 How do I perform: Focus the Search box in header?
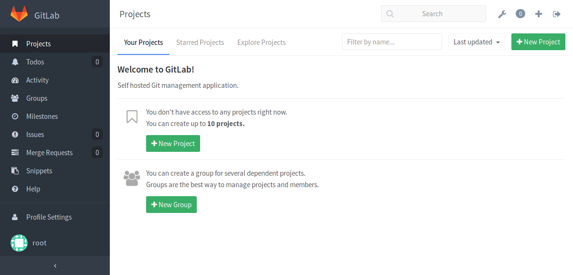(x=434, y=14)
